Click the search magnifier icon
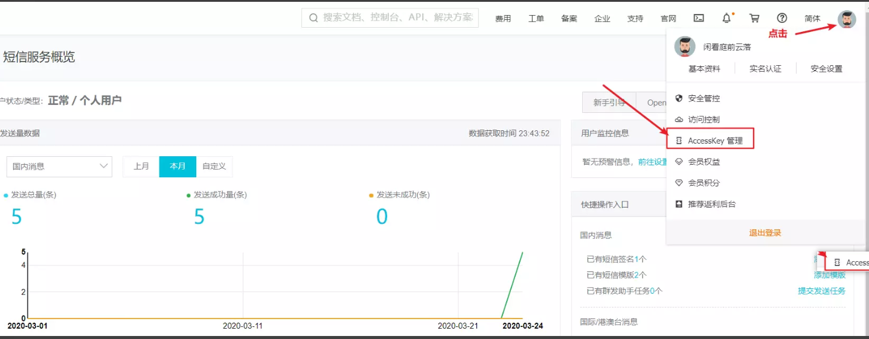 coord(313,18)
